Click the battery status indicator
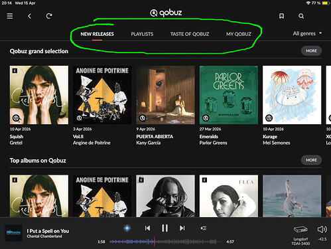Screen dimensions: 331x249 [326, 3]
